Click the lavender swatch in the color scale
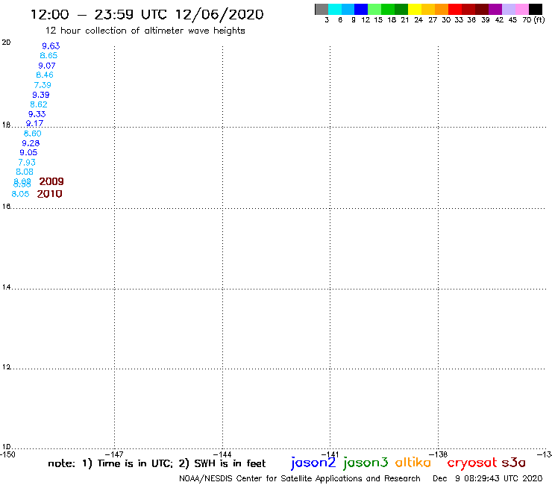The height and width of the screenshot is (485, 552). click(508, 9)
